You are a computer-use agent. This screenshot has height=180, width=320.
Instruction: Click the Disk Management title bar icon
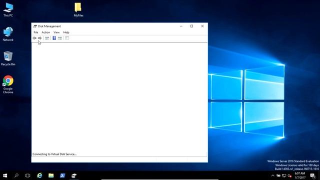pos(35,26)
